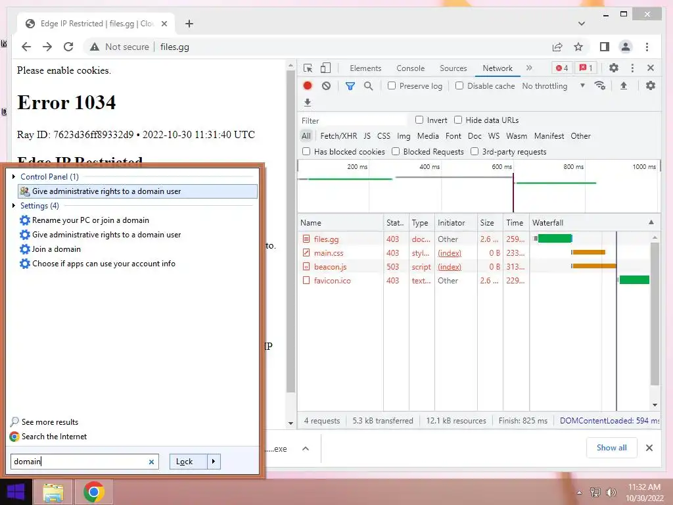Reload the files.gg page

tap(68, 47)
